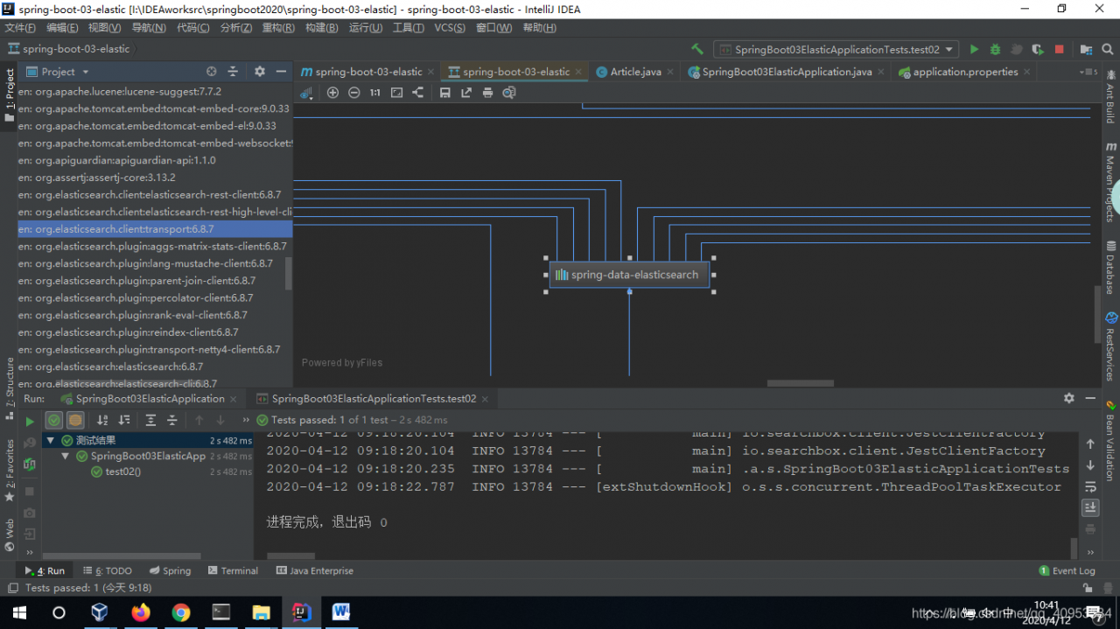1120x629 pixels.
Task: Open the Terminal tool window
Action: coord(233,570)
